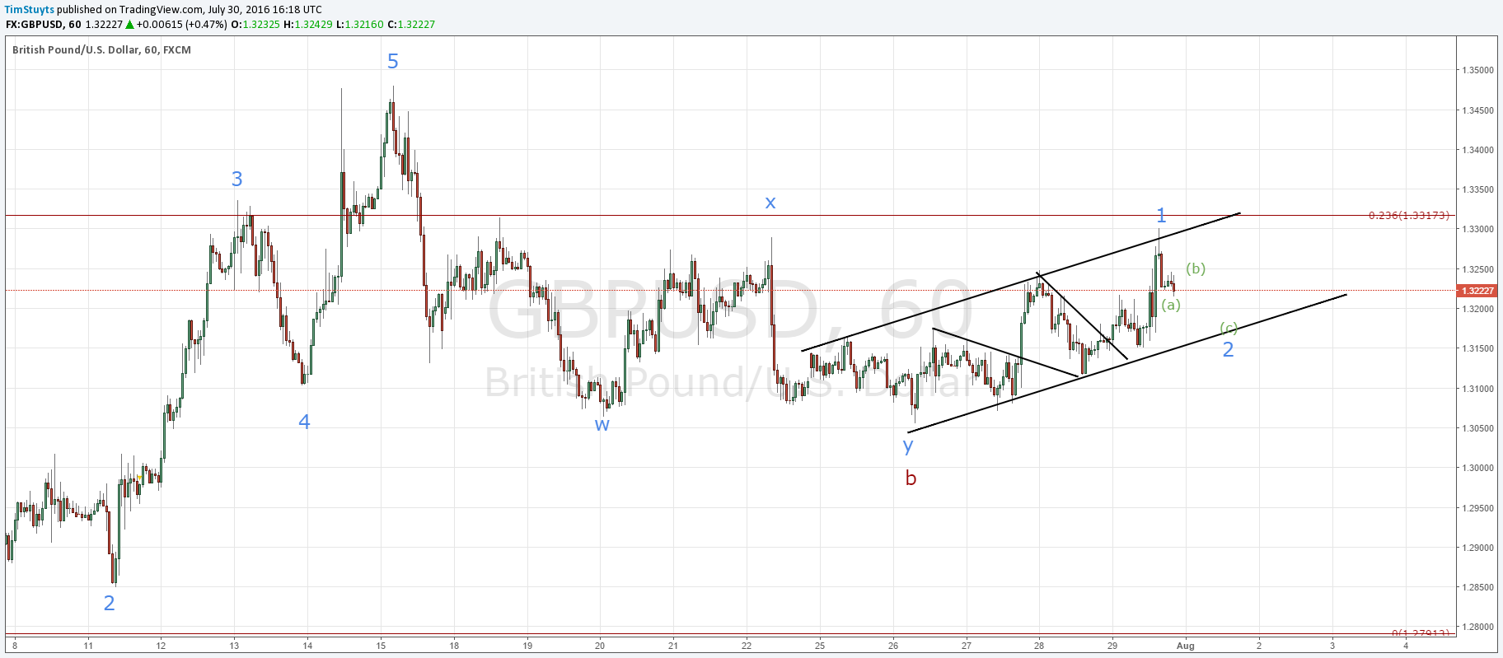Screen dimensions: 1503x658
Task: Click the H:1.32429 high value in the header
Action: point(308,25)
